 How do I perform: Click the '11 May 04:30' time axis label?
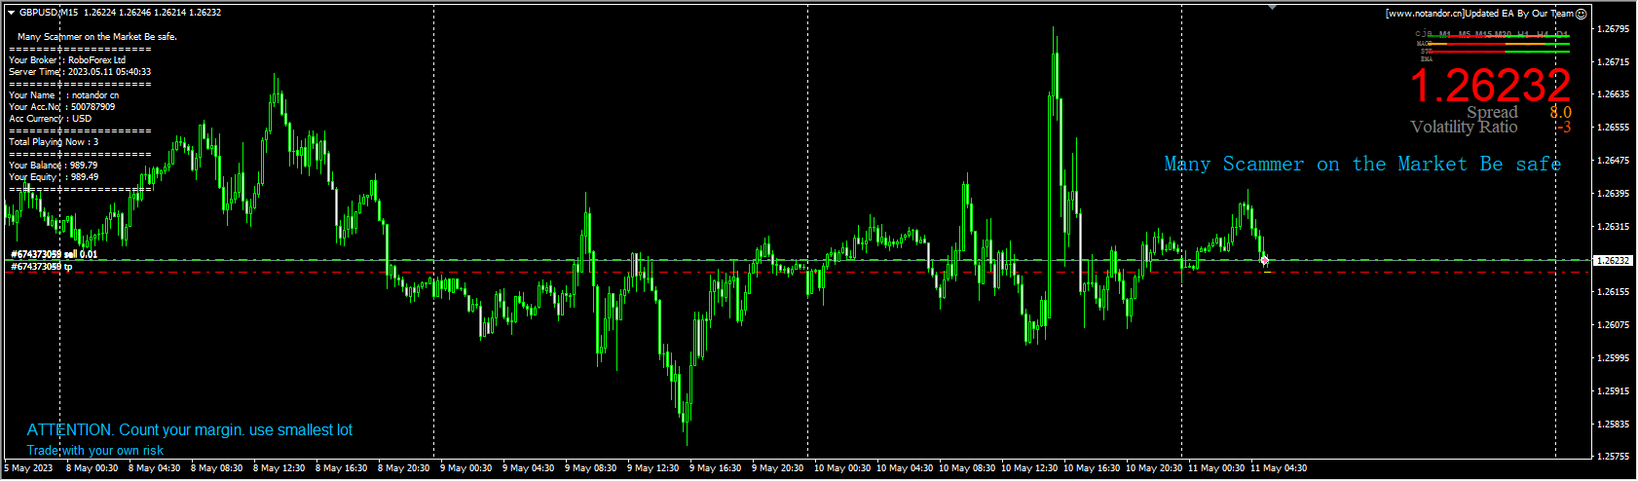(x=1279, y=468)
